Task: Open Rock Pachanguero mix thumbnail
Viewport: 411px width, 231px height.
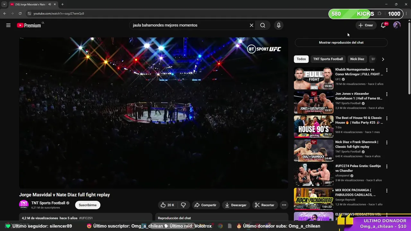Action: click(314, 199)
